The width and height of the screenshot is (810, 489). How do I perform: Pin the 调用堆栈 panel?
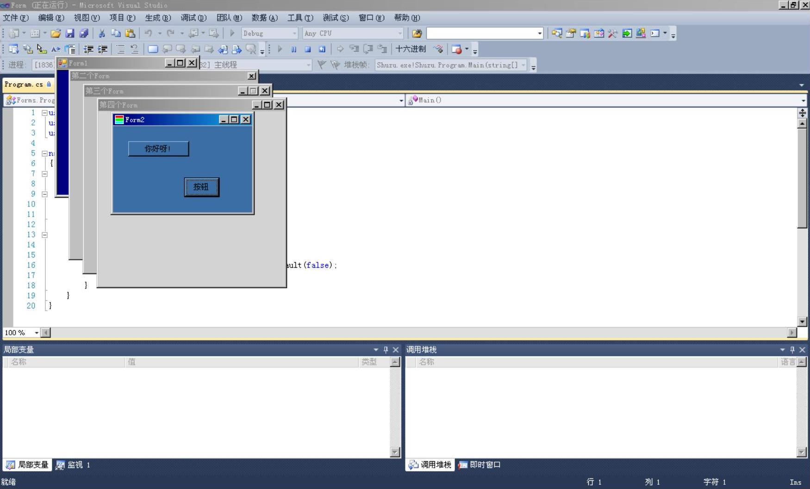[x=792, y=350]
